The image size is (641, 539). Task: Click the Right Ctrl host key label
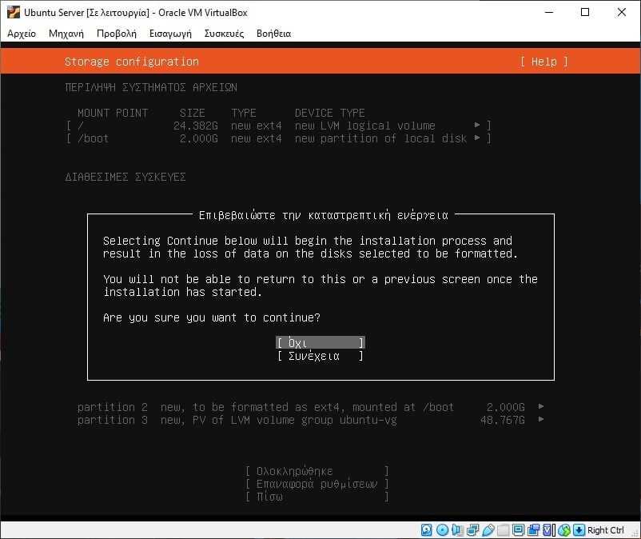[606, 530]
